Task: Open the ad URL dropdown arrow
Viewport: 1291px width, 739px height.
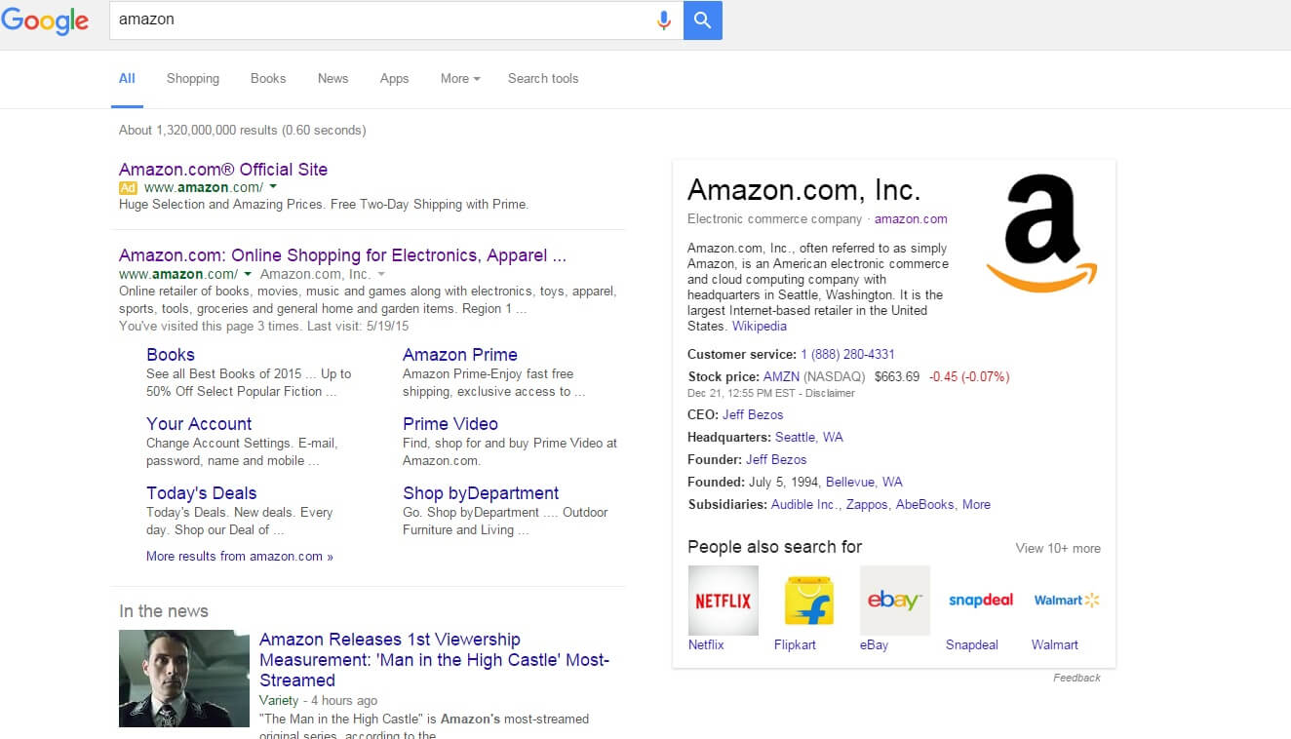Action: (x=273, y=186)
